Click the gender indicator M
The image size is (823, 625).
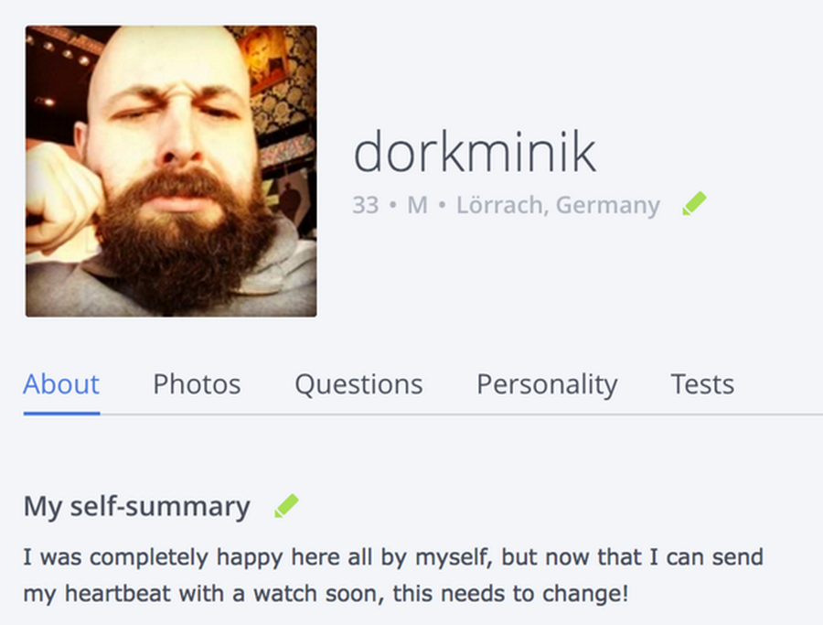pyautogui.click(x=417, y=205)
